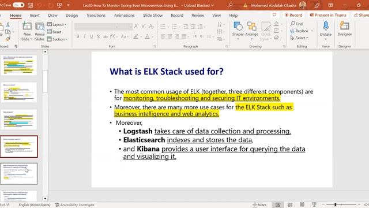Toggle text Shadow formatting

pyautogui.click(x=98, y=36)
